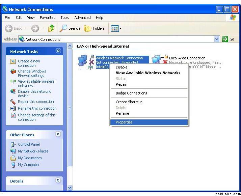Click View available wireless networks link

36,83
